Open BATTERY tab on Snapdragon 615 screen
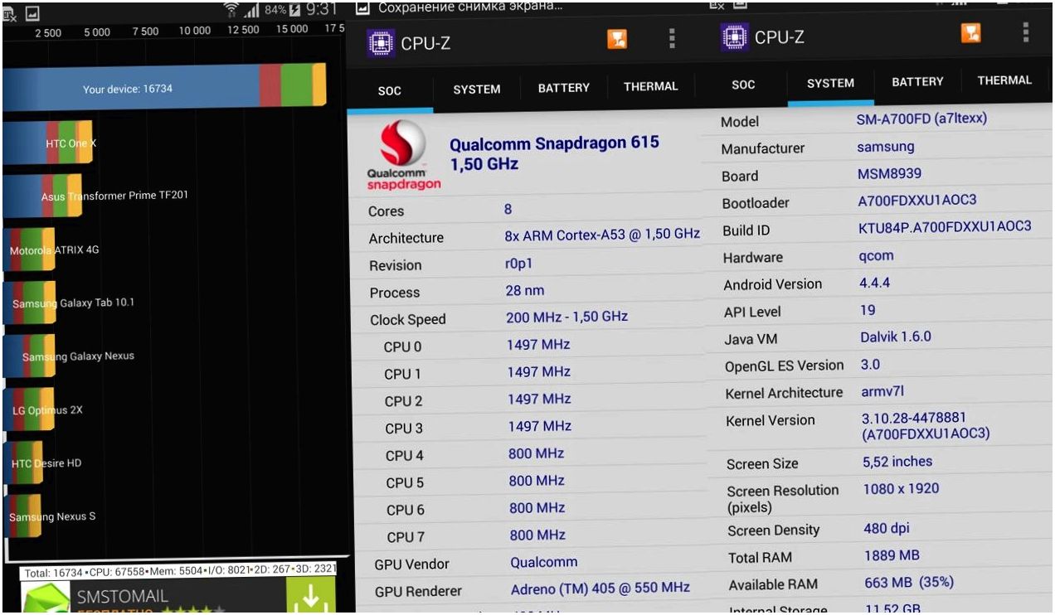 [x=564, y=87]
